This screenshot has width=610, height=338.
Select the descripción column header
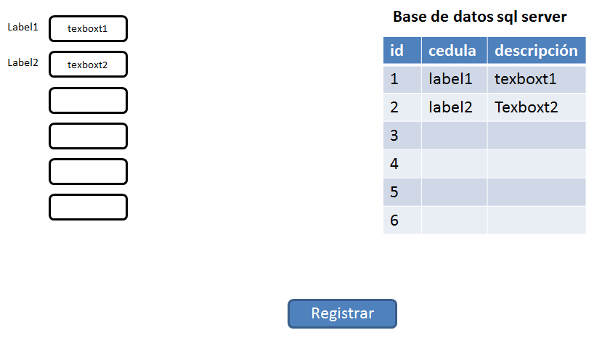537,51
